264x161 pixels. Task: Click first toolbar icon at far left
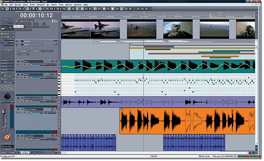point(3,9)
